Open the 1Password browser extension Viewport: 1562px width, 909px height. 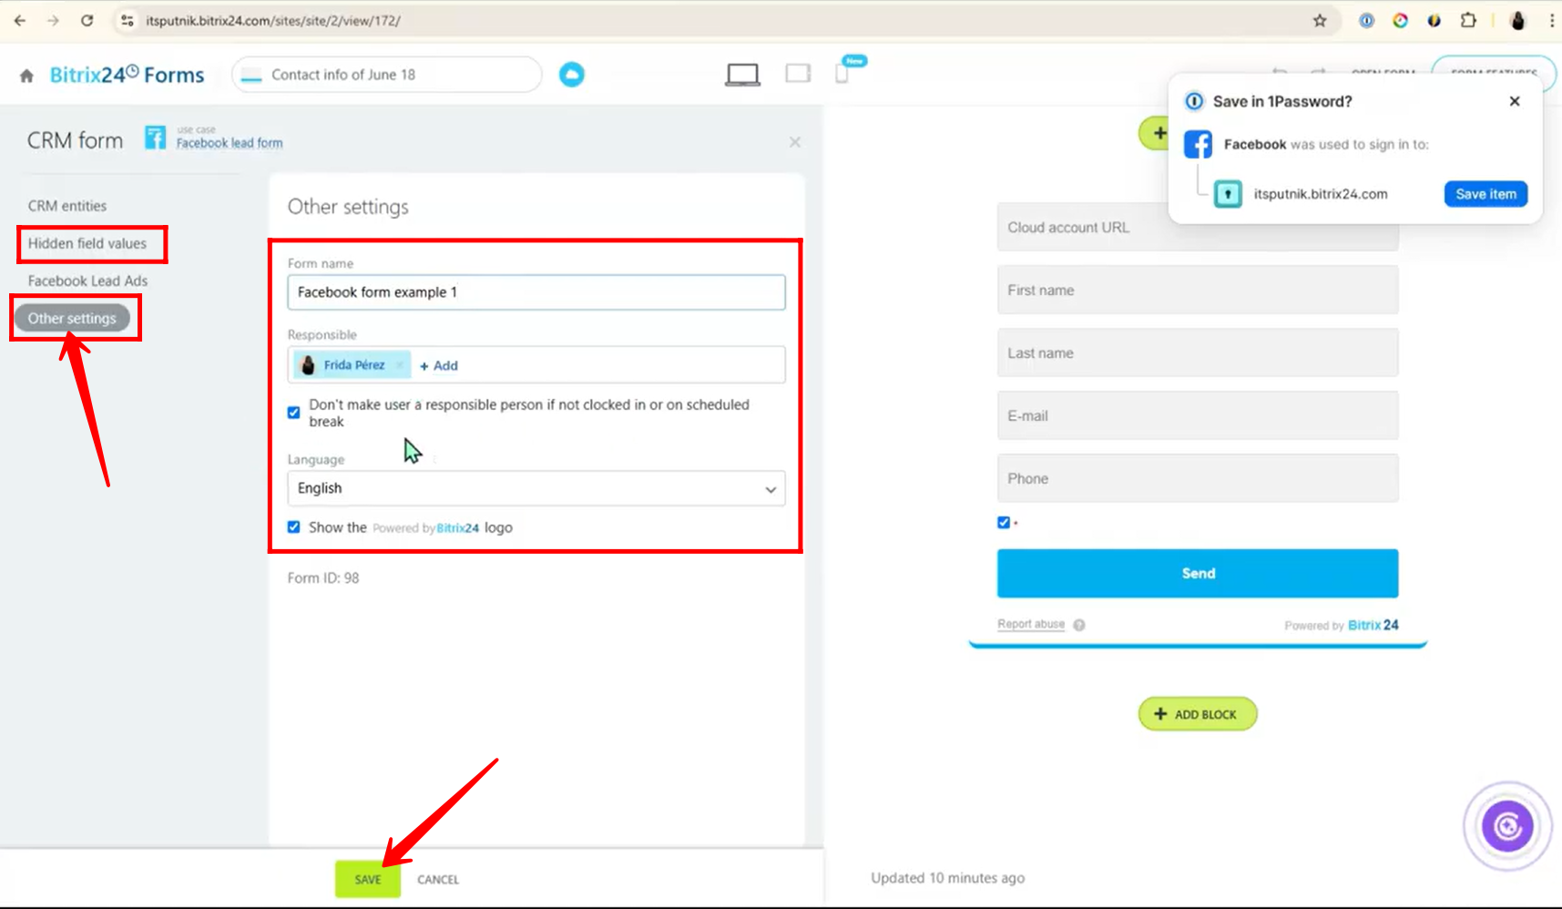[x=1366, y=20]
